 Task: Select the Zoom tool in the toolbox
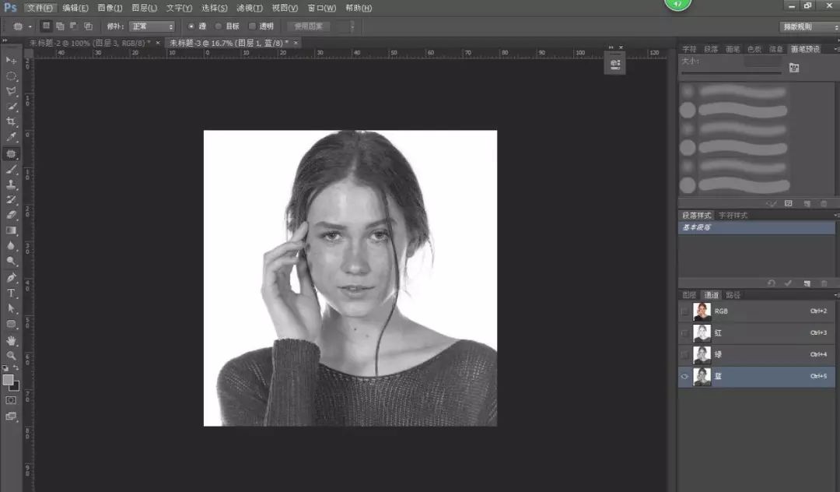click(11, 355)
